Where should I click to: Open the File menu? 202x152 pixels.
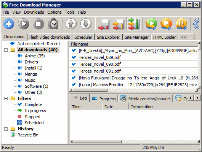6,12
